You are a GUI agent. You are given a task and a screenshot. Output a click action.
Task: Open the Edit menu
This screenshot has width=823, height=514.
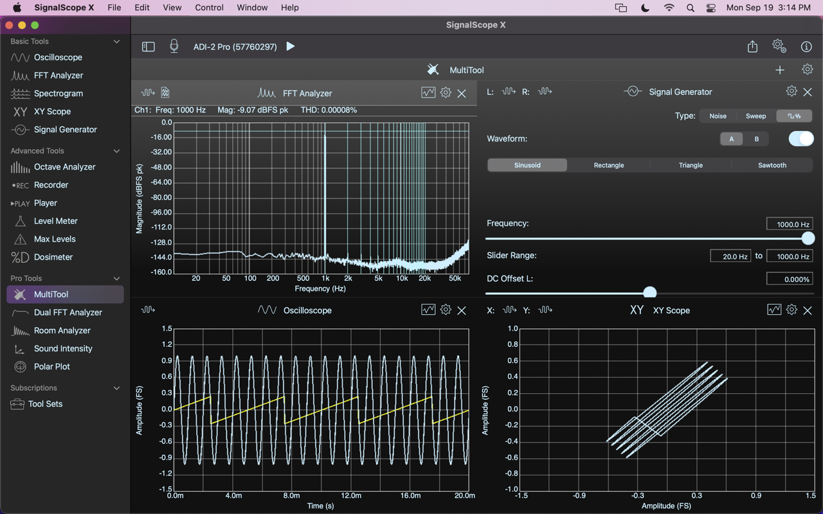pos(142,8)
